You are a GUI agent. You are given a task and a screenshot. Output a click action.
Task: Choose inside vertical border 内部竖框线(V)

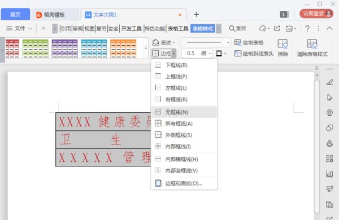184,170
